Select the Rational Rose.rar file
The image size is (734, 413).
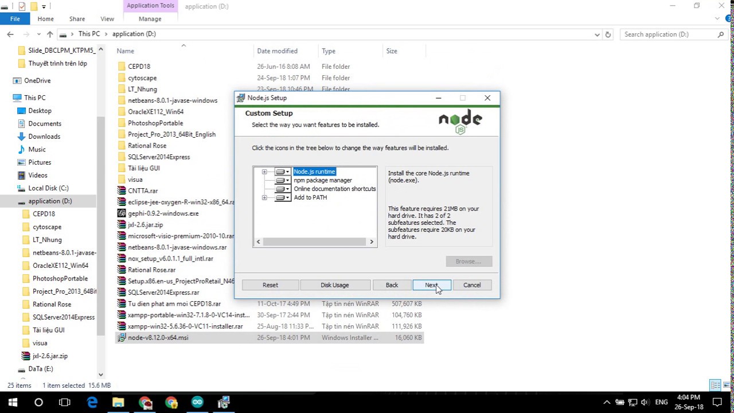(x=152, y=270)
